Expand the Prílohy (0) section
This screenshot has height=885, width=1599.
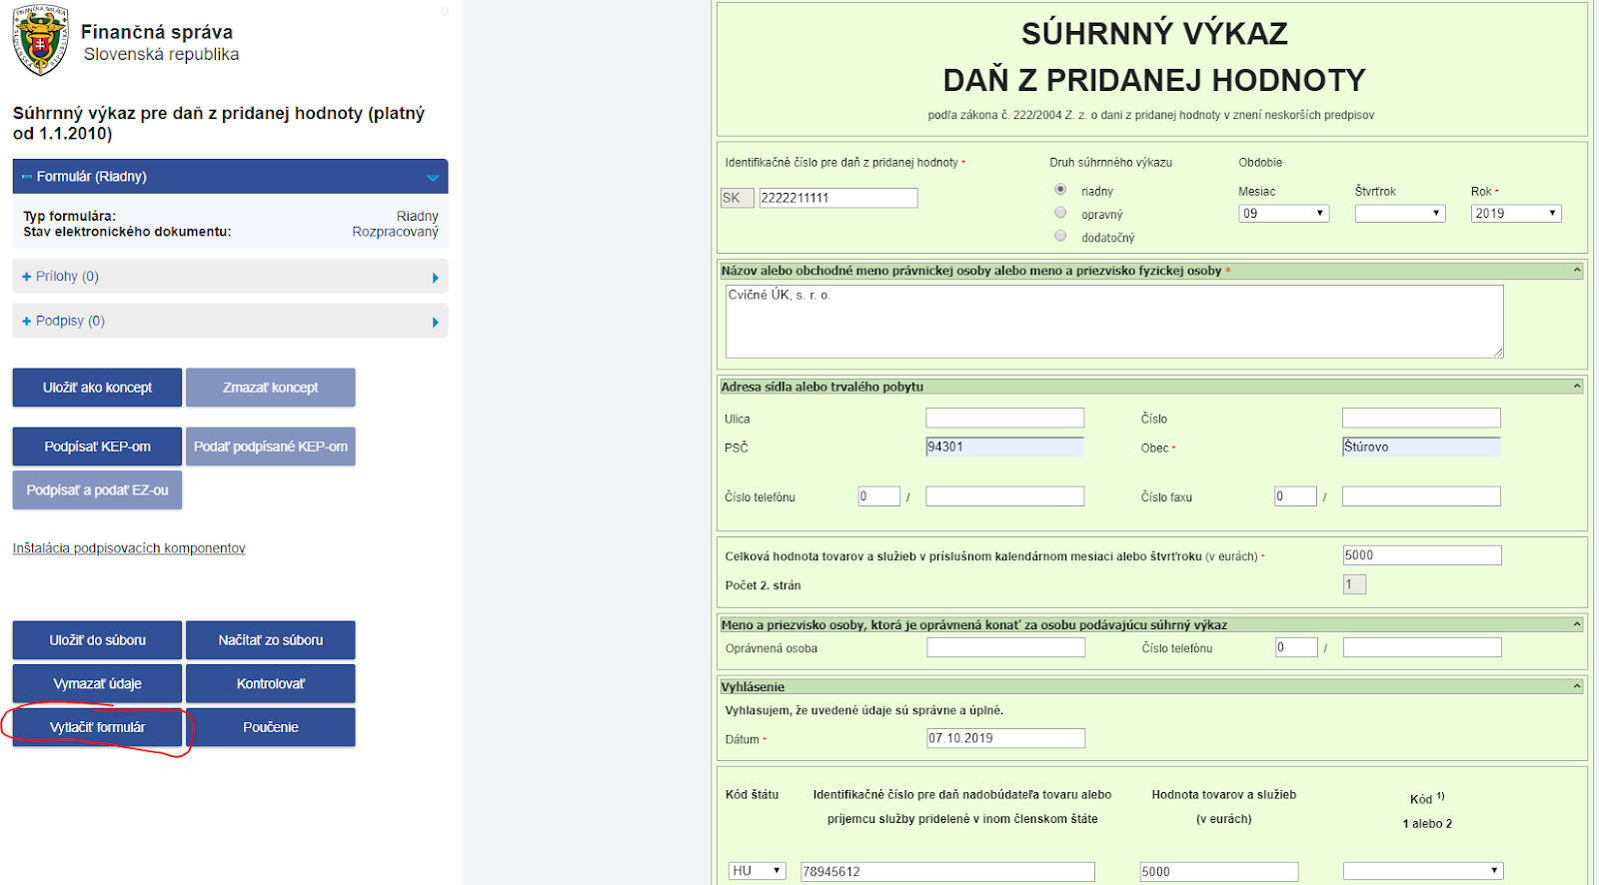point(230,277)
